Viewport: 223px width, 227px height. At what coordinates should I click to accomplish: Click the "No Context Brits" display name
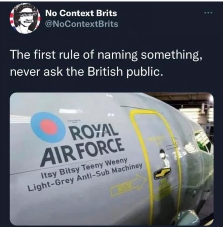tap(81, 13)
